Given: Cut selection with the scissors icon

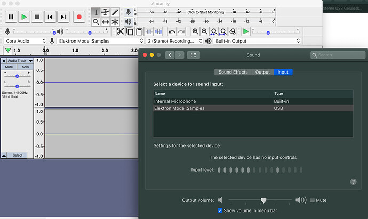Looking at the screenshot, I should (121, 31).
